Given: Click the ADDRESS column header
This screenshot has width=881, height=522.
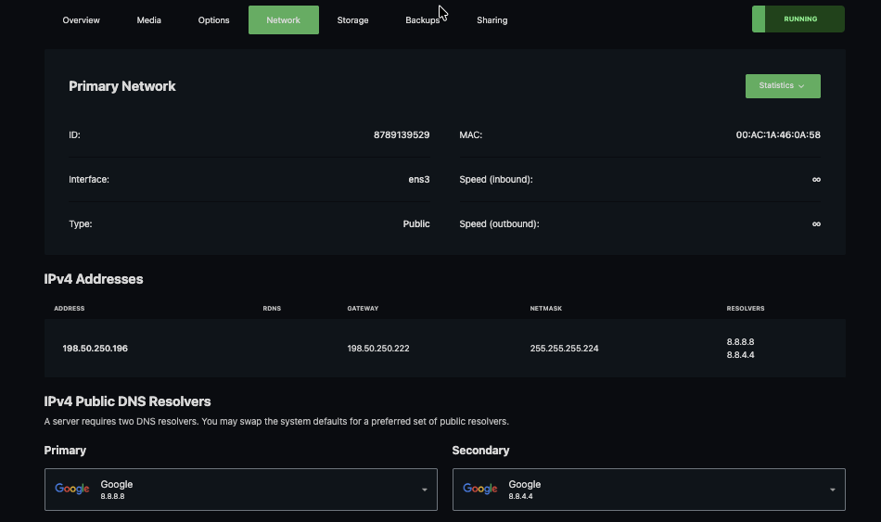Looking at the screenshot, I should click(x=70, y=309).
